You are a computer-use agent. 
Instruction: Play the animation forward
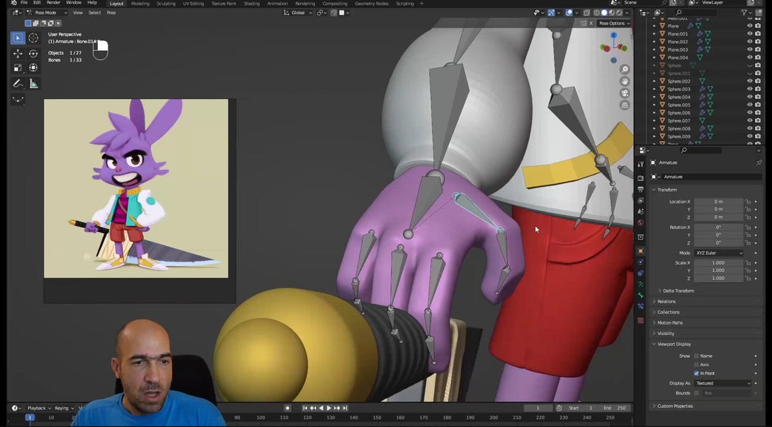coord(329,409)
